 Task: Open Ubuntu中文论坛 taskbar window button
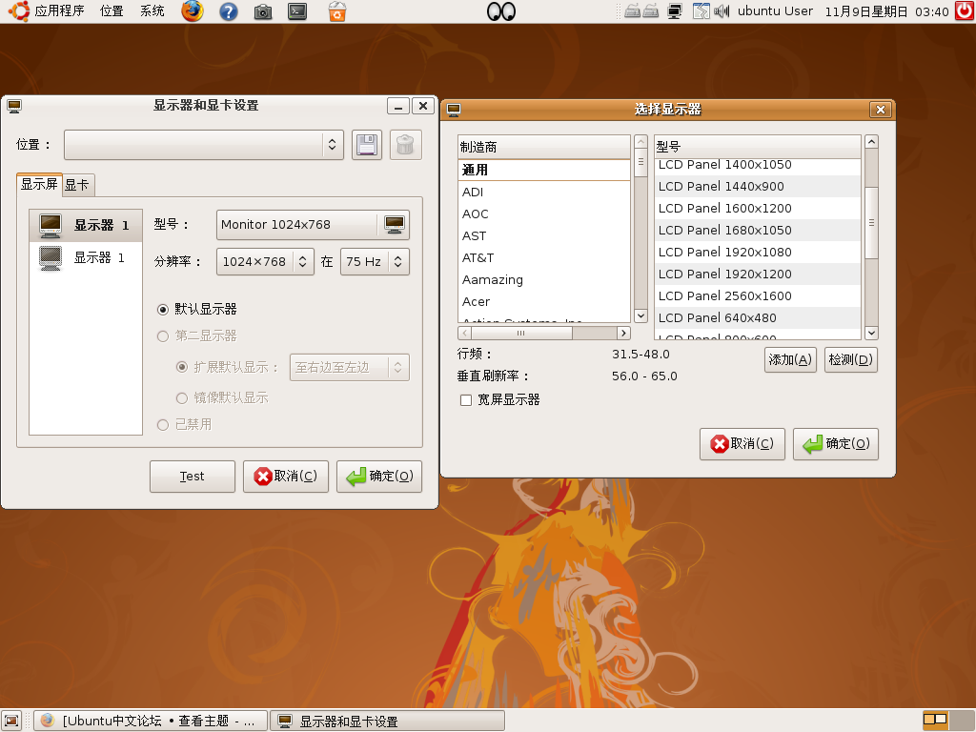[151, 721]
